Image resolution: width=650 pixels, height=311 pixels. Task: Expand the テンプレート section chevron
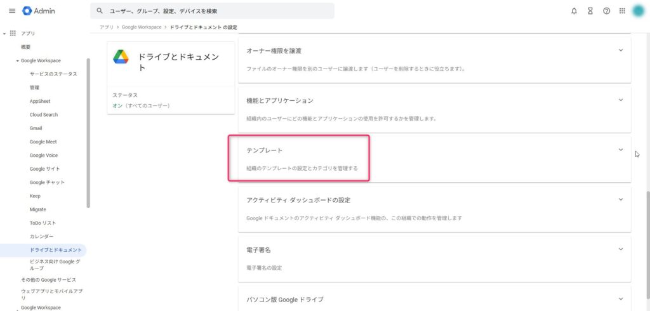(x=621, y=150)
